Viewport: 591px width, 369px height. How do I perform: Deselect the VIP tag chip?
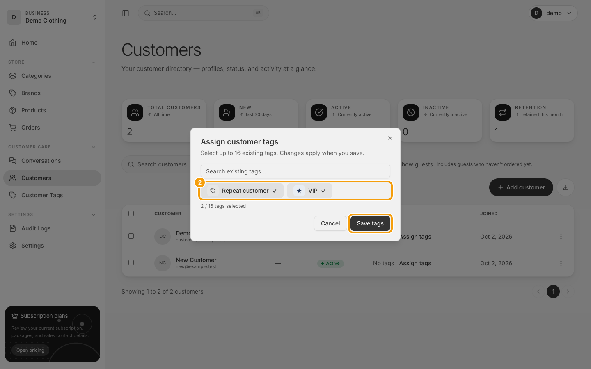[x=309, y=191]
